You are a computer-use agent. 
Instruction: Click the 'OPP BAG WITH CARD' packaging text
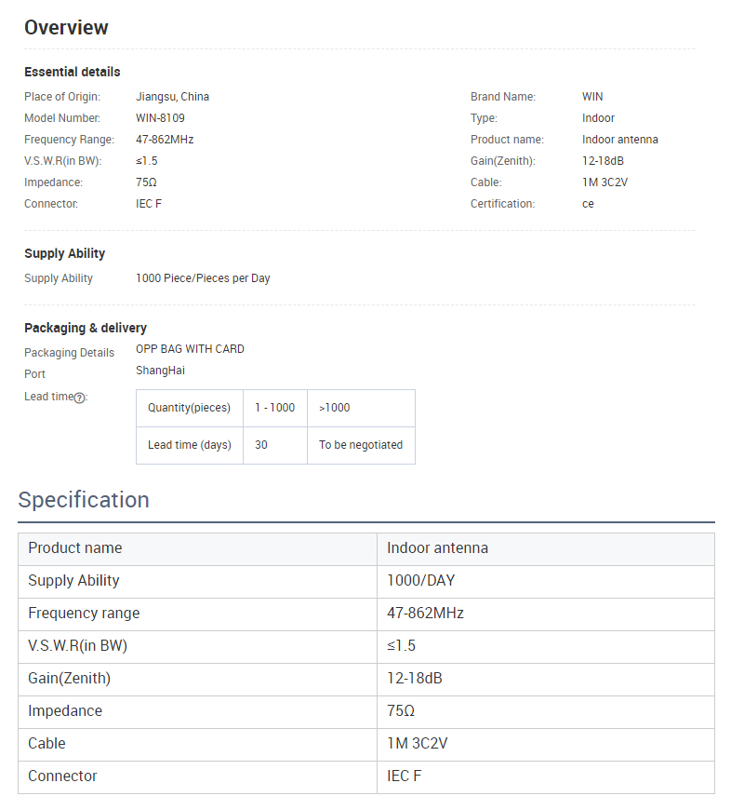tap(190, 349)
